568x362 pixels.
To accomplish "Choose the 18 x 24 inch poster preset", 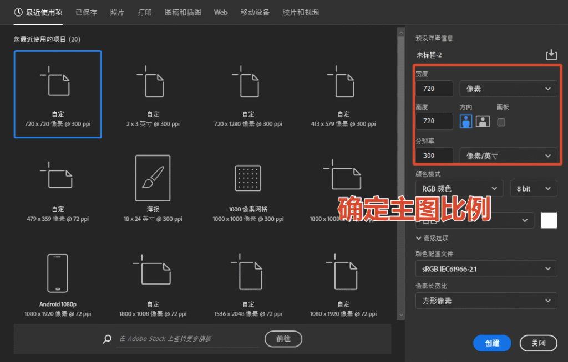I will pos(153,189).
